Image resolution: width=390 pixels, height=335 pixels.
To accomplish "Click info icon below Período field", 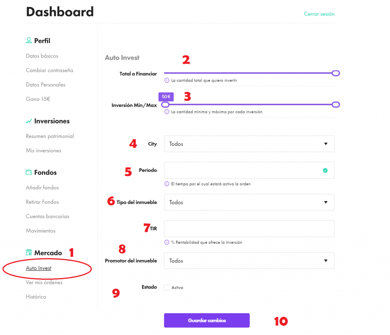I will pyautogui.click(x=167, y=184).
